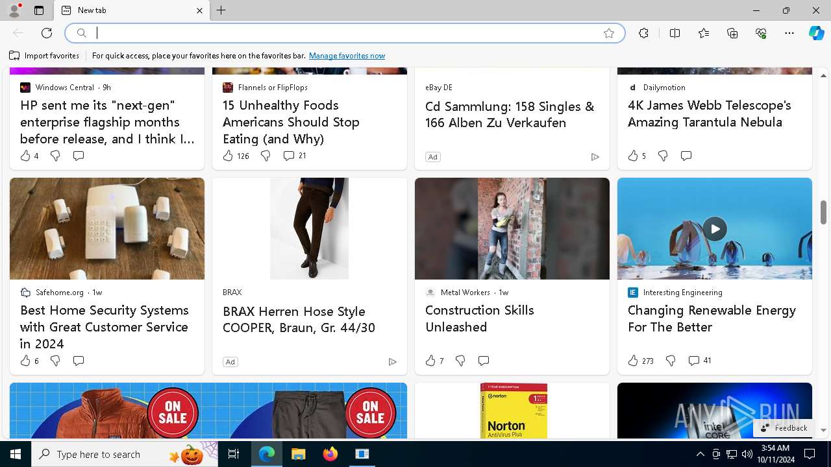Open the BRAX Herren Hose ad headline

pos(299,319)
